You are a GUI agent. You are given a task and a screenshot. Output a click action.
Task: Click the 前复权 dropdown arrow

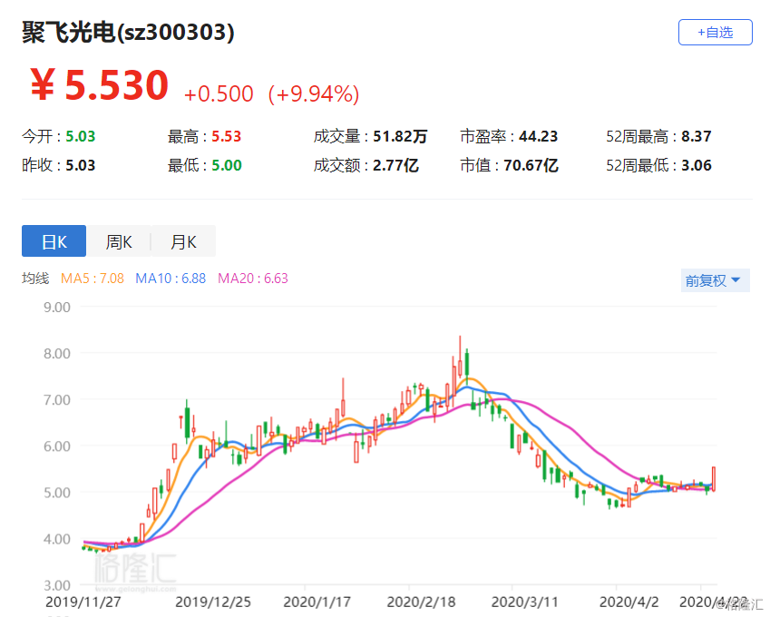tap(736, 280)
